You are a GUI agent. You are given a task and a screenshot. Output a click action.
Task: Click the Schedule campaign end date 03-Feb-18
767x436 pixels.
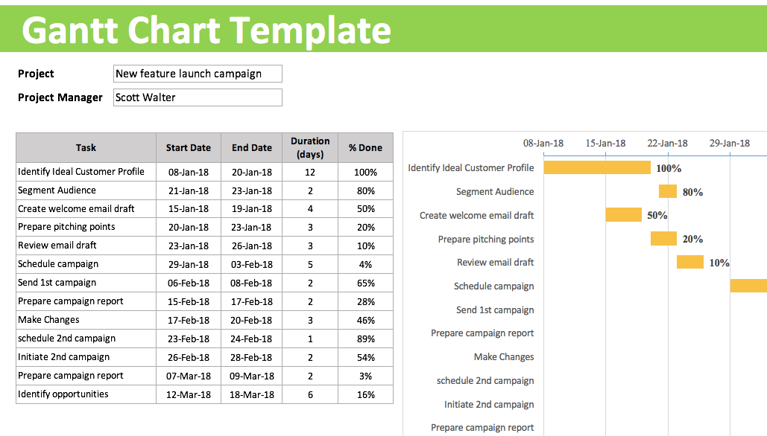[x=252, y=264]
